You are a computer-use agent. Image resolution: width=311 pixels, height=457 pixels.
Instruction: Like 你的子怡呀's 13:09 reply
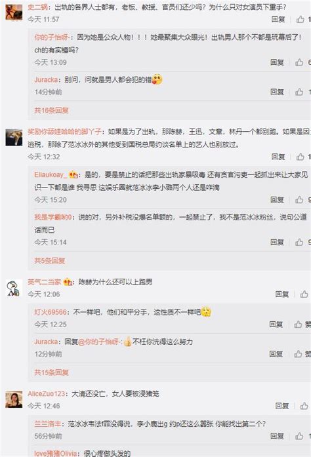coord(299,62)
